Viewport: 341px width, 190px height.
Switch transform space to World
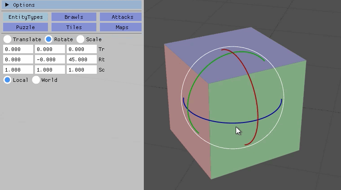tap(36, 80)
